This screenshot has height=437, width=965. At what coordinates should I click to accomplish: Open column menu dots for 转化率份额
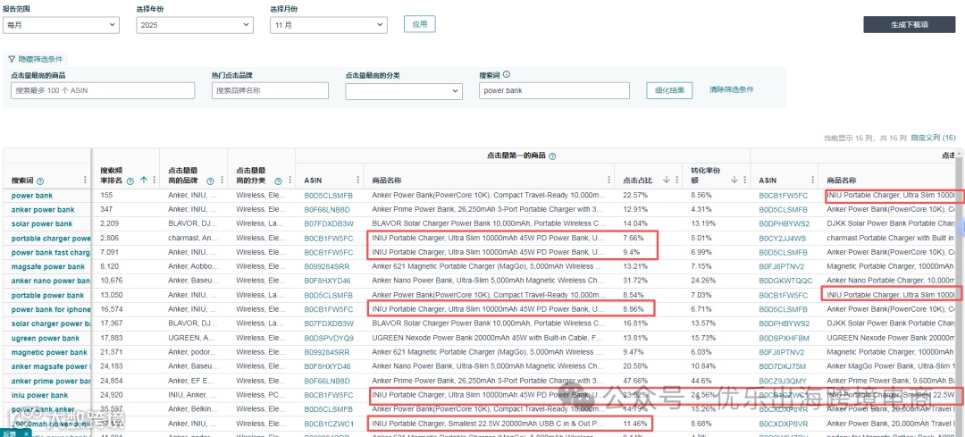pyautogui.click(x=744, y=181)
